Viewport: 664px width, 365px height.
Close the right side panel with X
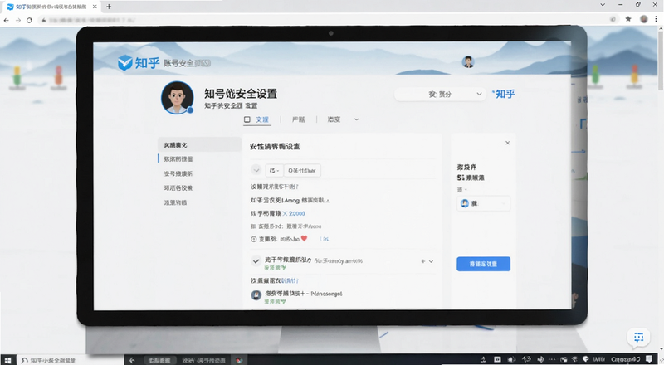(x=507, y=143)
